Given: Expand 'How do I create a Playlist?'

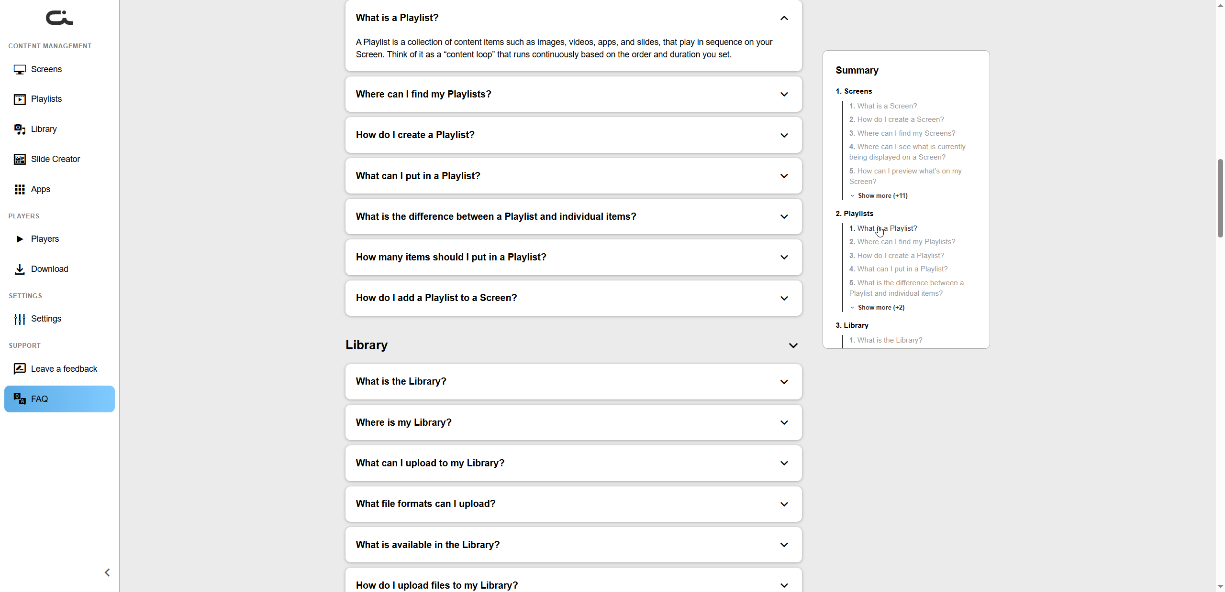Looking at the screenshot, I should (x=784, y=135).
